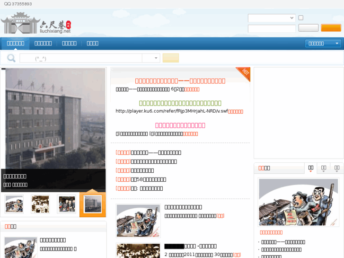
Task: Click cartoon thumbnail in lower-left panel
Action: pos(21,248)
